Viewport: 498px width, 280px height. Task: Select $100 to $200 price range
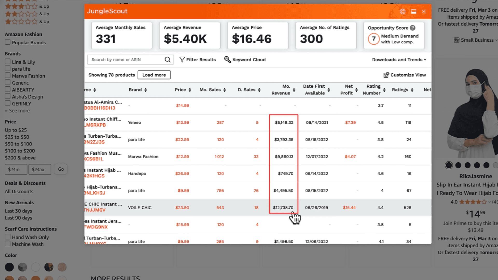(x=20, y=151)
